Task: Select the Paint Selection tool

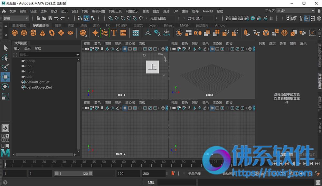Action: click(x=5, y=67)
